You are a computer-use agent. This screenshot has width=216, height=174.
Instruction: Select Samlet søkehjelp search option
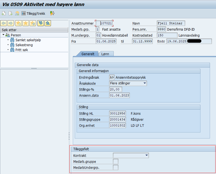[x=28, y=40]
